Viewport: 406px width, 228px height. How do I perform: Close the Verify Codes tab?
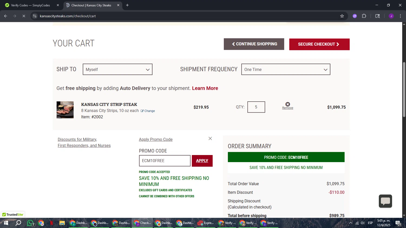(x=58, y=5)
